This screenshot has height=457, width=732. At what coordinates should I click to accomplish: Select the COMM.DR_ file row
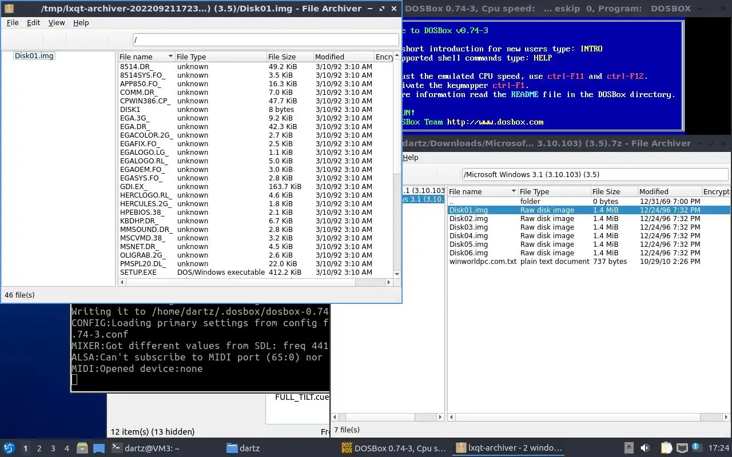point(255,93)
